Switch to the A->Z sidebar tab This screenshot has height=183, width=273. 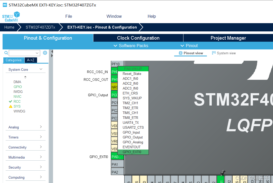pyautogui.click(x=31, y=60)
